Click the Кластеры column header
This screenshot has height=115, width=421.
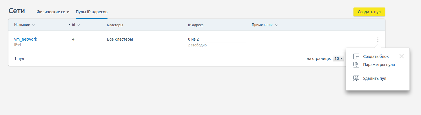click(115, 25)
